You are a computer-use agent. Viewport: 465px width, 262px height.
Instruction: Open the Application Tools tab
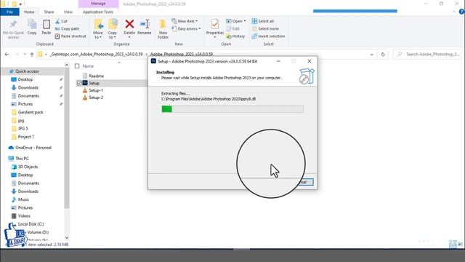[x=98, y=12]
